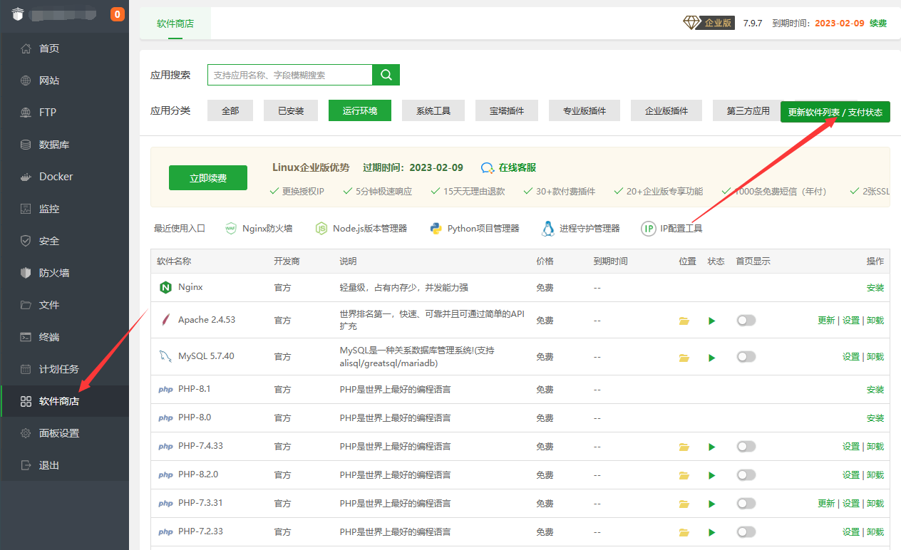
Task: Open 防火墙 in the sidebar
Action: pos(64,273)
